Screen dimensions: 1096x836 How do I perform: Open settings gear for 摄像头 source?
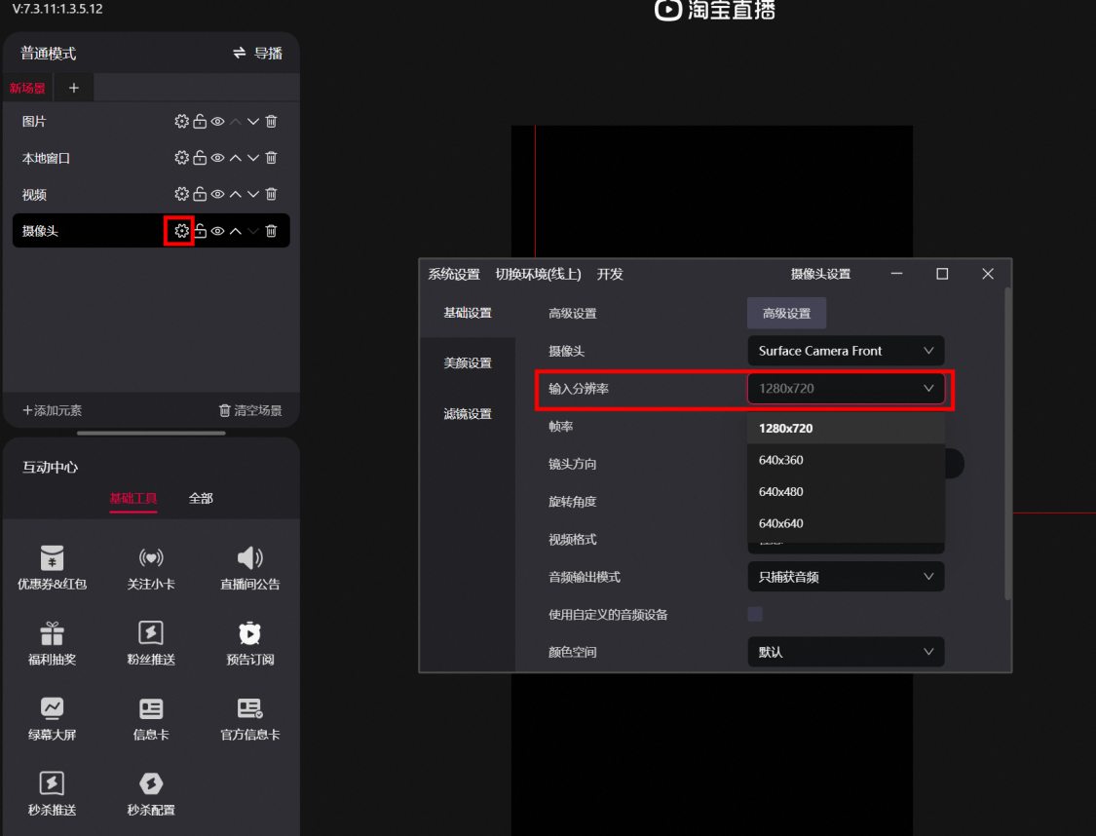pos(182,231)
